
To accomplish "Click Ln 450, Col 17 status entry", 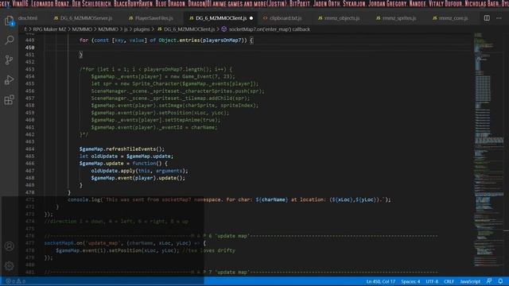I will coord(381,281).
